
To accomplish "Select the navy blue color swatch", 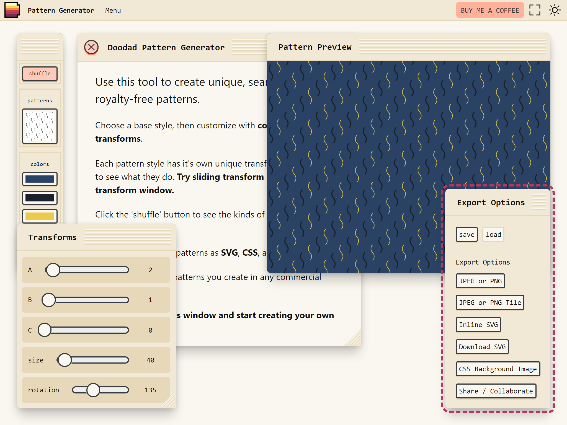I will [40, 179].
